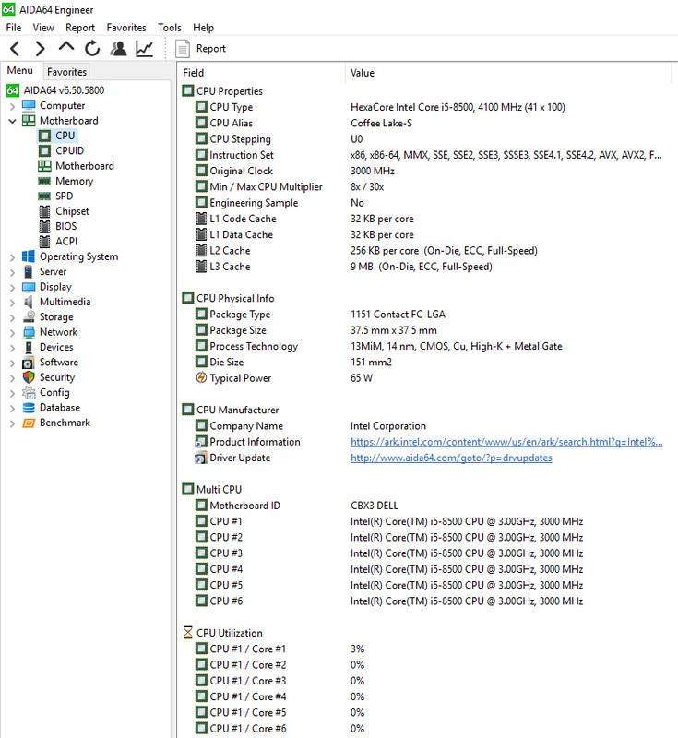678x738 pixels.
Task: Expand the Display tree node
Action: pyautogui.click(x=12, y=288)
